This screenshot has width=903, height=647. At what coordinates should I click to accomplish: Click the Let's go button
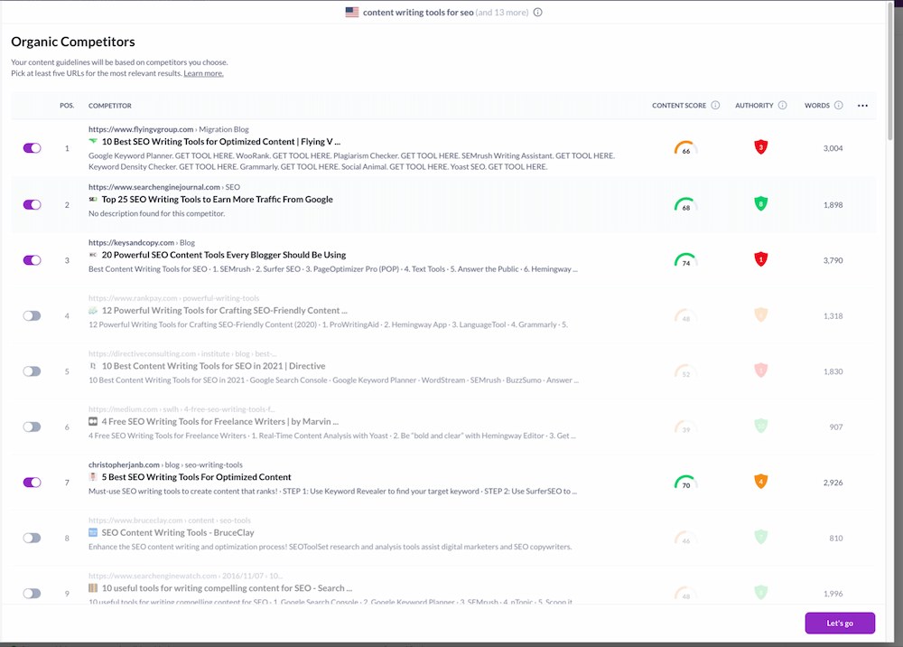point(840,623)
